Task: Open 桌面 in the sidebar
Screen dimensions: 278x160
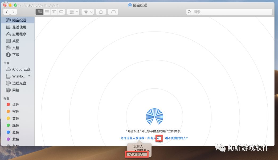Action: click(x=18, y=41)
